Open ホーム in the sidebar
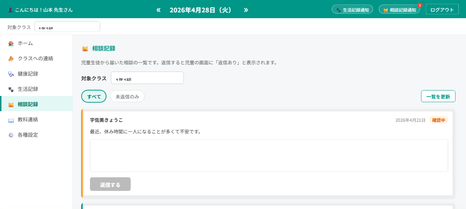This screenshot has width=466, height=209. (x=36, y=43)
